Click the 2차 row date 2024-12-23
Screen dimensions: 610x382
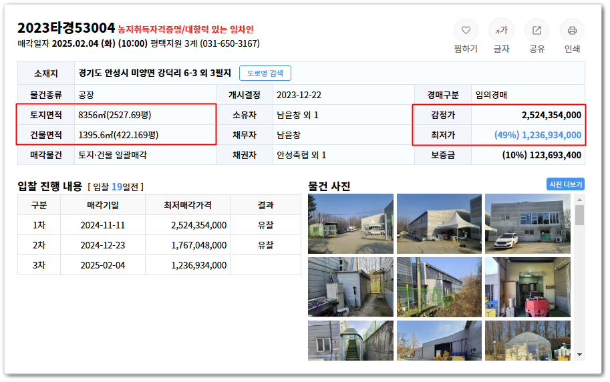[103, 246]
